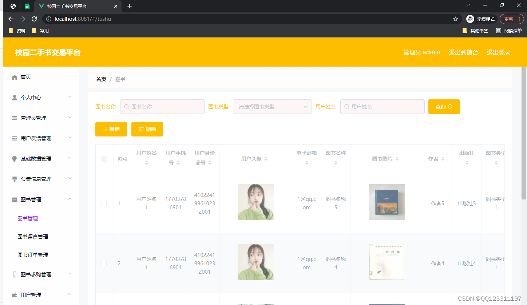Screen dimensions: 527x305
Task: Click the icon beside 公告信息管理
Action: click(15, 179)
